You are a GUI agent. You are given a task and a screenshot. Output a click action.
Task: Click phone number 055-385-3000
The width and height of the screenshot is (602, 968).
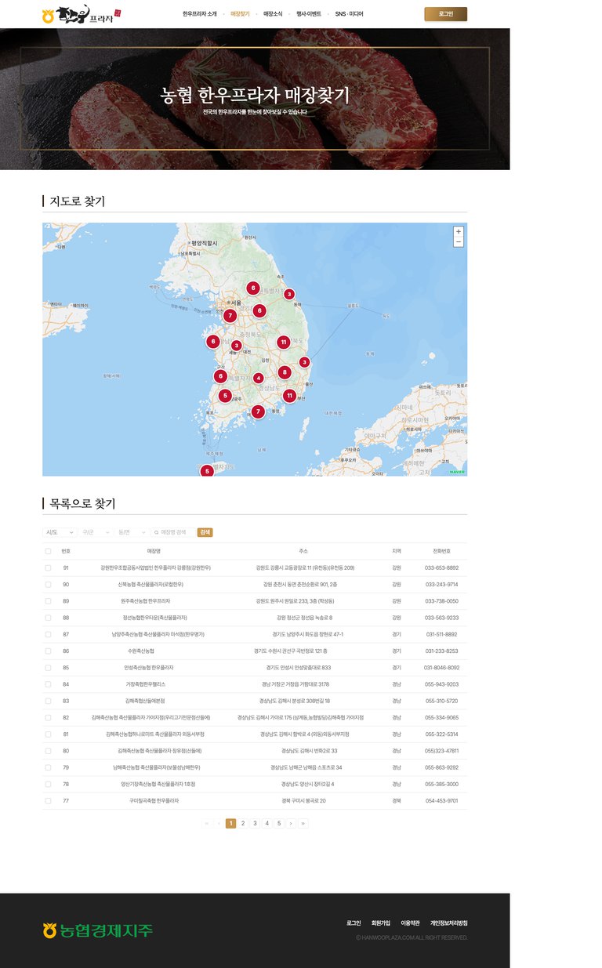click(442, 784)
